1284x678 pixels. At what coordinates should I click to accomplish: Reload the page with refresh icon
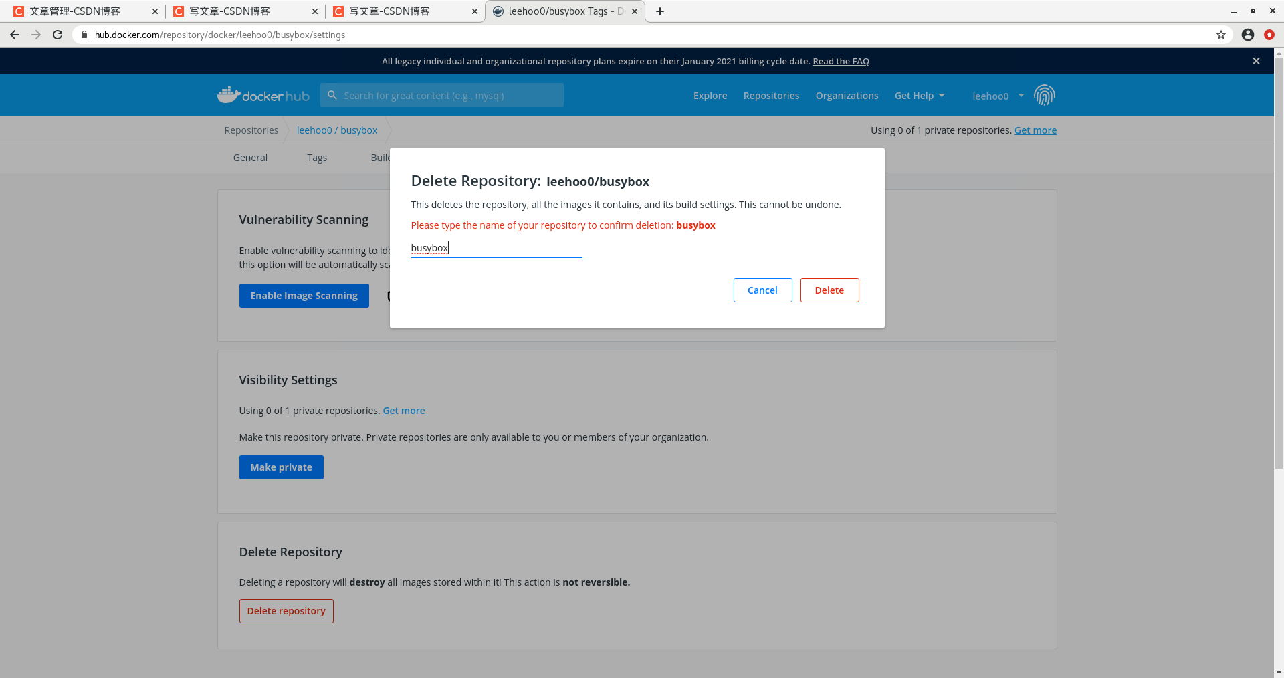point(58,35)
